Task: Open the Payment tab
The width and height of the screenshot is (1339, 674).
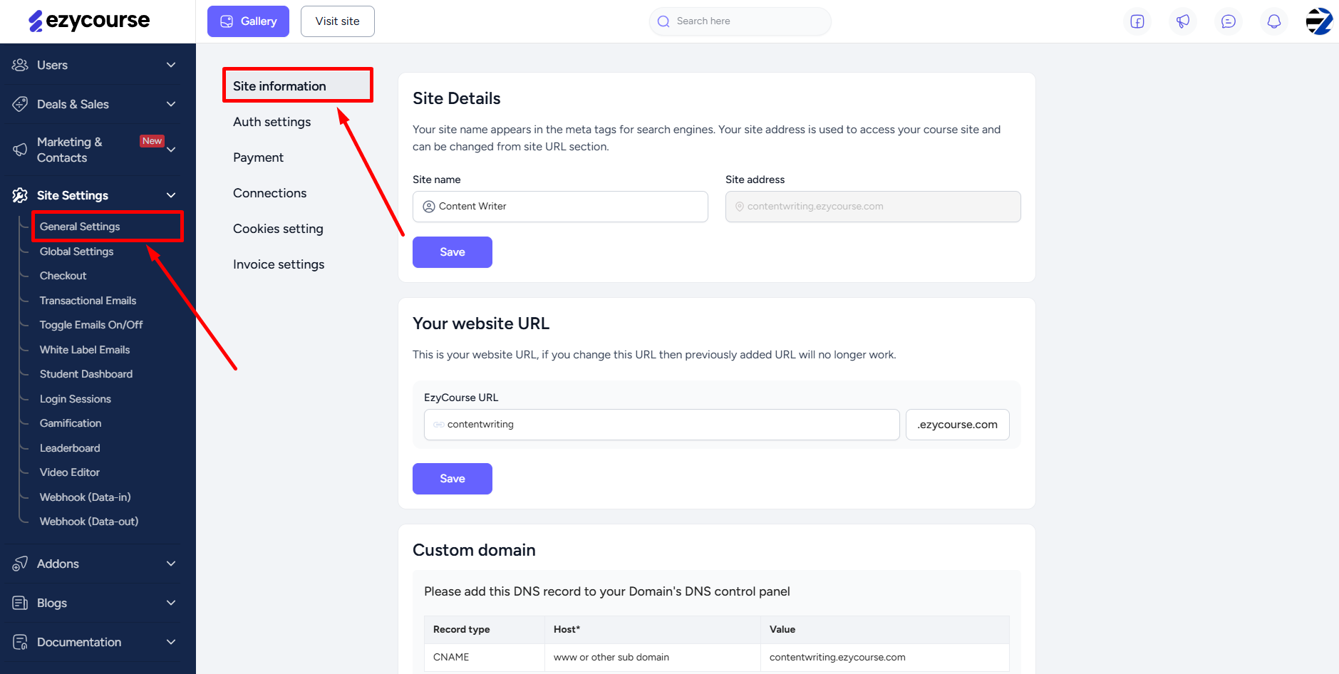Action: 258,157
